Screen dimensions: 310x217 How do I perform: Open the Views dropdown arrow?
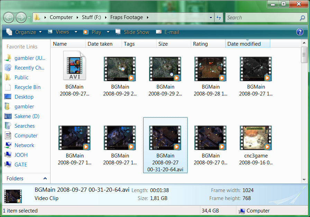coord(76,32)
